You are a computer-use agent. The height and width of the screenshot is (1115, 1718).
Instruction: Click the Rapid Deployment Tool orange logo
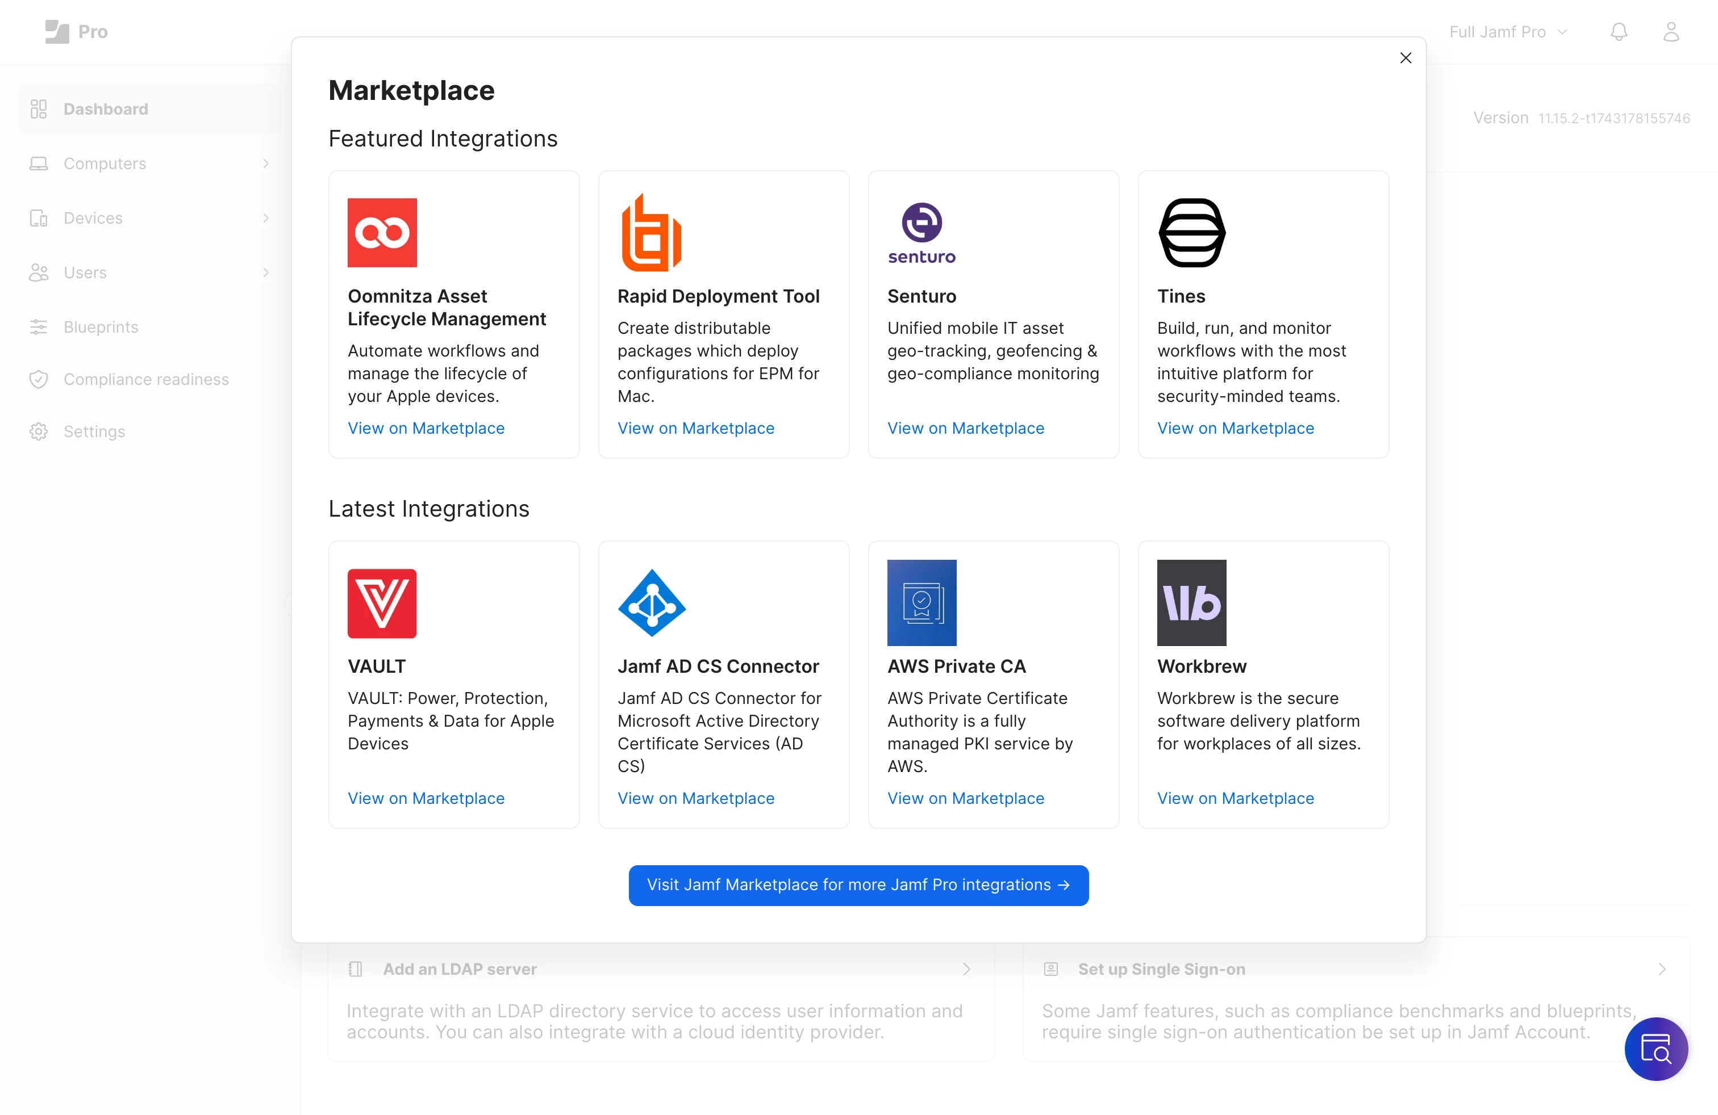(x=650, y=232)
